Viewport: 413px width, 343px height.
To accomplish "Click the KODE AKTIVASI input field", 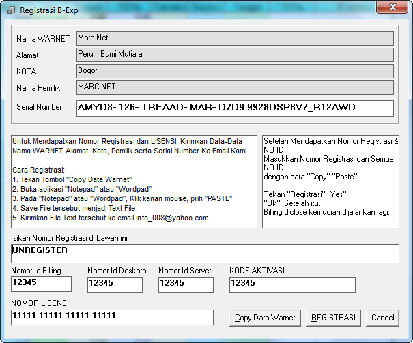I will (x=292, y=284).
